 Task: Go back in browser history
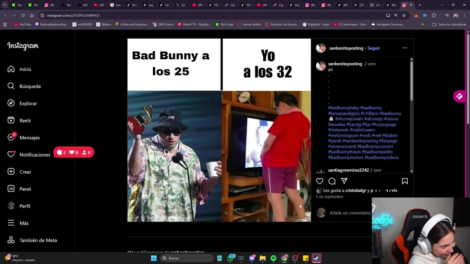[x=5, y=15]
